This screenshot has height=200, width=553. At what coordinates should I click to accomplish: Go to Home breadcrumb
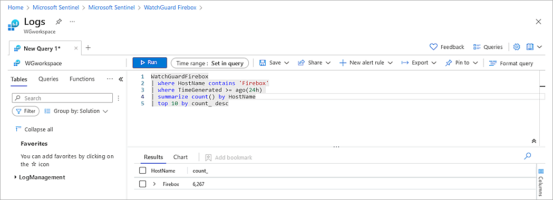point(15,7)
